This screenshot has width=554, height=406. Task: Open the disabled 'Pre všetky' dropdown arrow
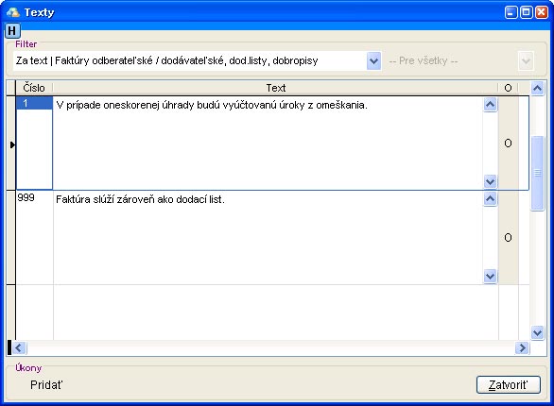coord(526,61)
